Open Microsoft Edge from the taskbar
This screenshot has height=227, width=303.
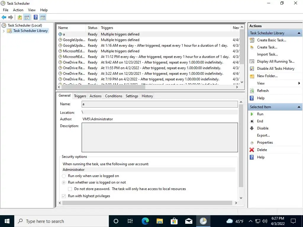pos(145,221)
